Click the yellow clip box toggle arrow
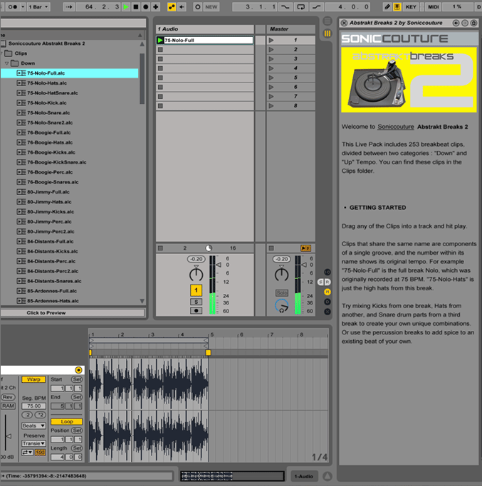The image size is (482, 486). point(78,370)
